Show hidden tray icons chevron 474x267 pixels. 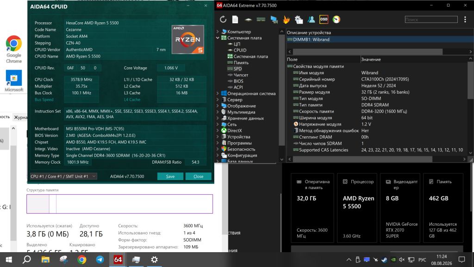(x=349, y=260)
